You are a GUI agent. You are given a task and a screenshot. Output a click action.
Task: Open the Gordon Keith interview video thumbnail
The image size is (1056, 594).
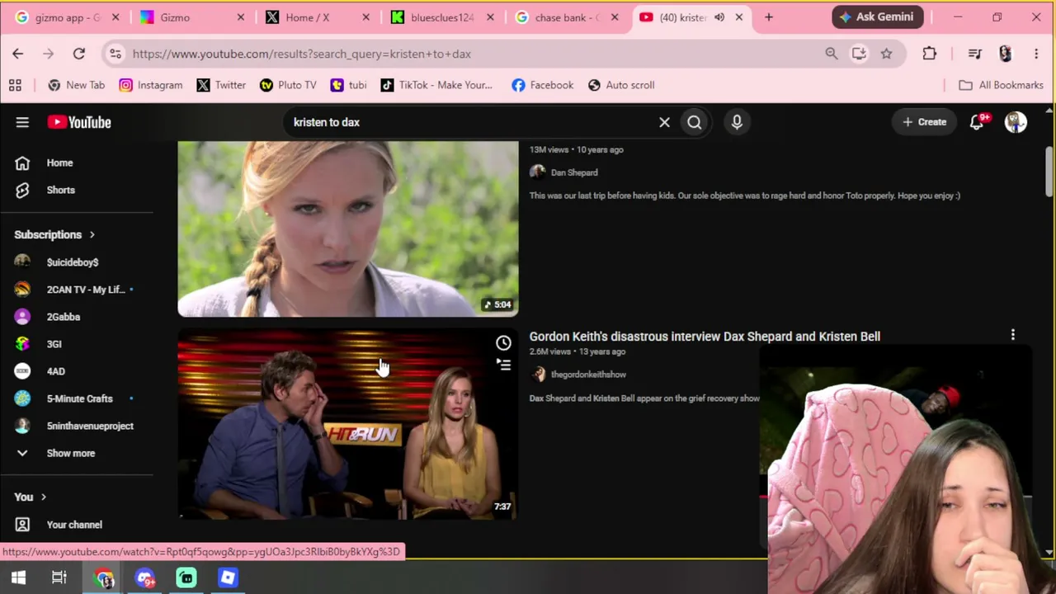coord(348,423)
